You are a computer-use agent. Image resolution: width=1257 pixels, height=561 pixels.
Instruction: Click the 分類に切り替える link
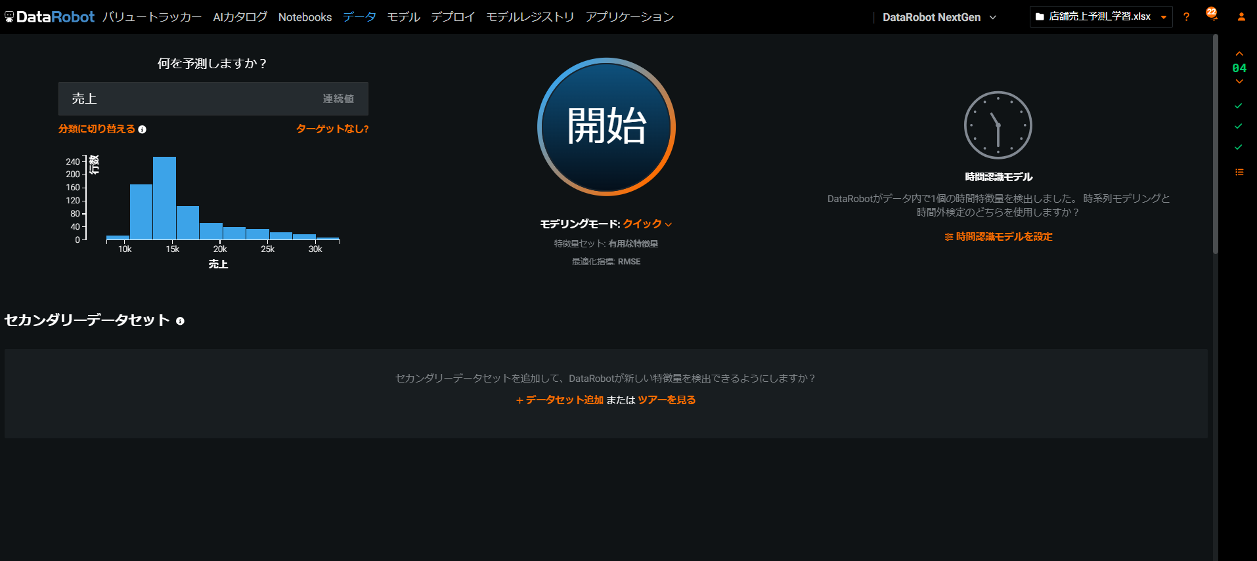[97, 129]
